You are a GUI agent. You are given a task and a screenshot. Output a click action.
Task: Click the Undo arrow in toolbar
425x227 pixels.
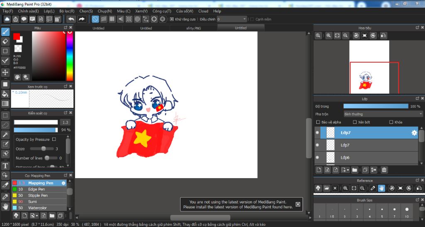[71, 19]
